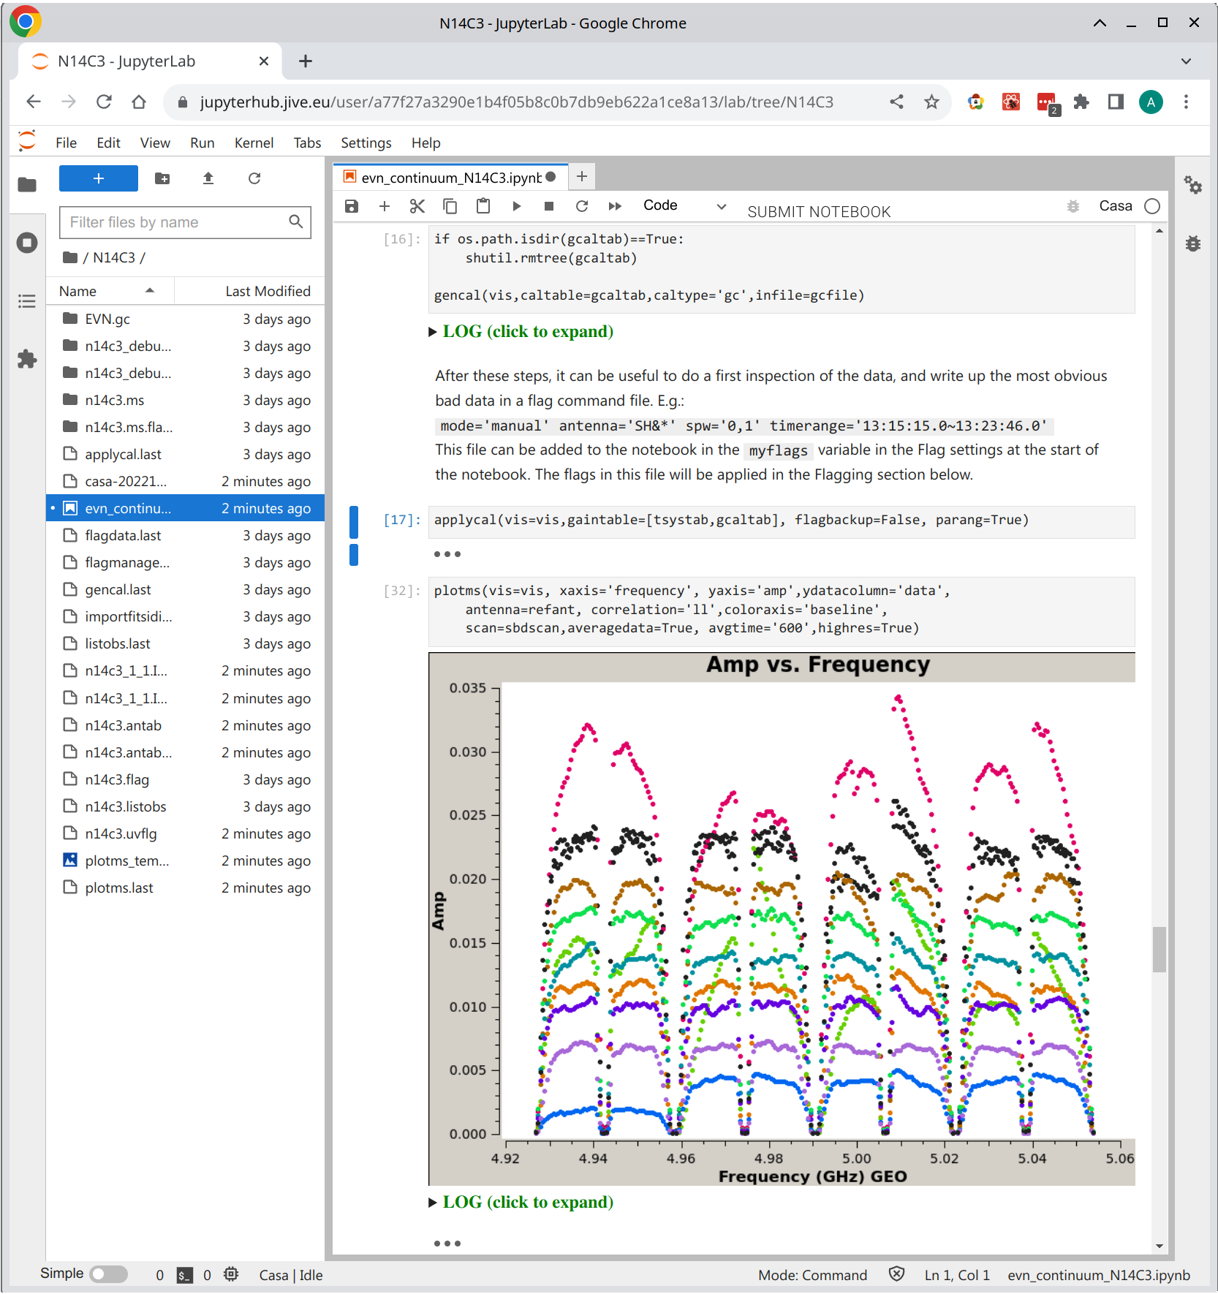Open the File Browser sidebar tab

coord(27,184)
